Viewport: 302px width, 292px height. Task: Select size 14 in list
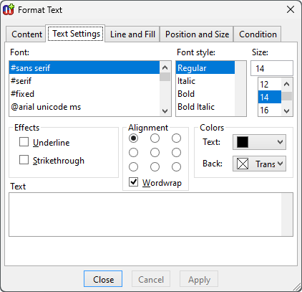pos(270,97)
